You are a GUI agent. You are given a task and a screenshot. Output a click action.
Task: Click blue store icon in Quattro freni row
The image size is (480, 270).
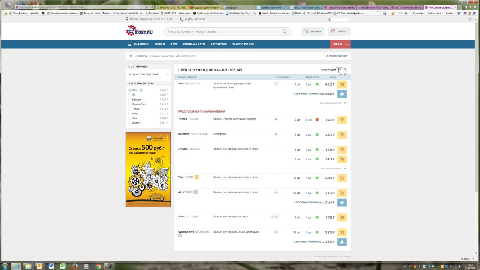342,242
